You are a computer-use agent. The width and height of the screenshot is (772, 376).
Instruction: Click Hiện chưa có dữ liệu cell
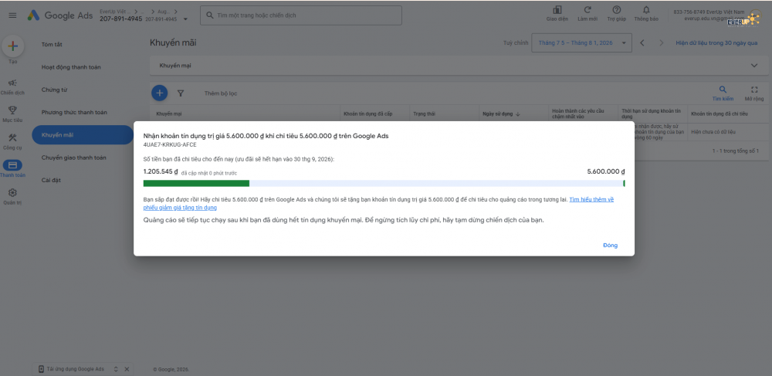tap(714, 132)
